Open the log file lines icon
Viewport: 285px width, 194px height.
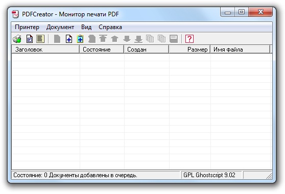tap(40, 39)
